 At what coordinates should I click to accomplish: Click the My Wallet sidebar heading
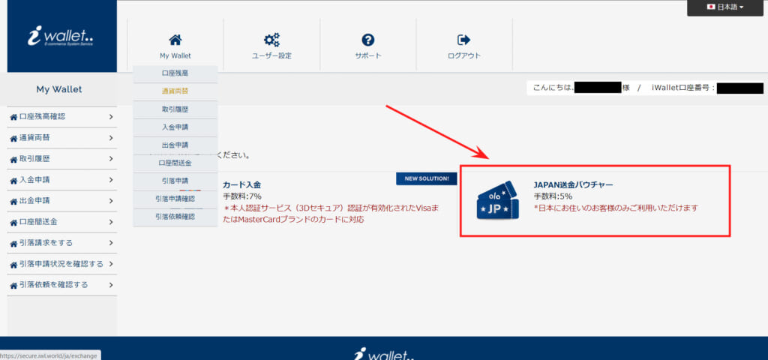(x=59, y=90)
